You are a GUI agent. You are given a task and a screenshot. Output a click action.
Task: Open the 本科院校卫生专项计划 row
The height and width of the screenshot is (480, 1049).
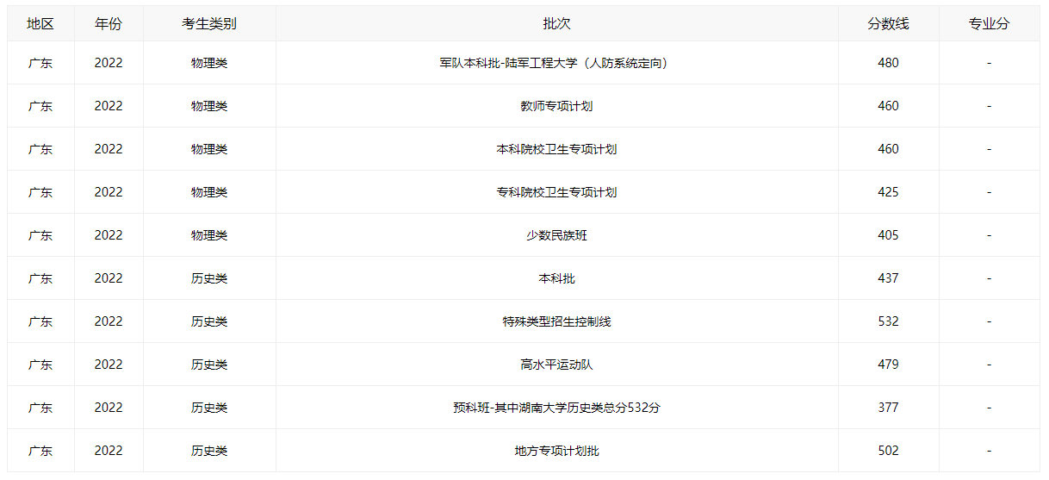[x=523, y=149]
